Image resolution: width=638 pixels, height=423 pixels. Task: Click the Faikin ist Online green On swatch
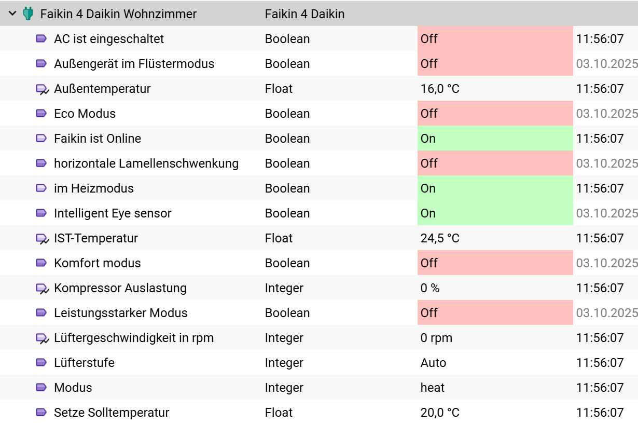pyautogui.click(x=495, y=139)
